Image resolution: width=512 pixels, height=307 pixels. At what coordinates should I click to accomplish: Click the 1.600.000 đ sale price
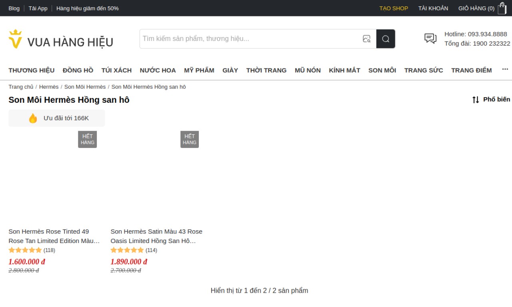point(27,262)
